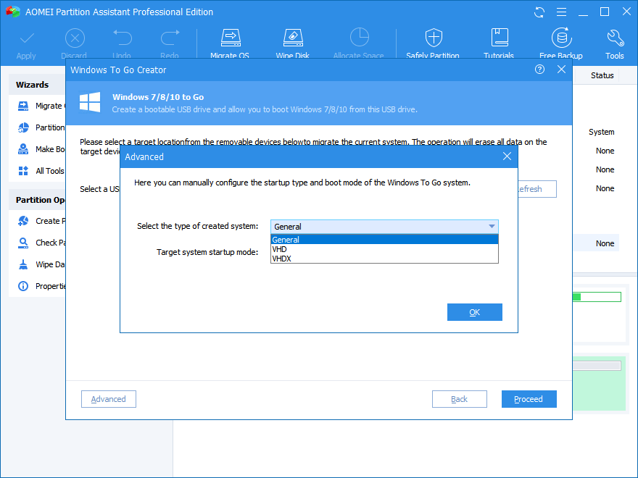
Task: Open the hamburger menu in title bar
Action: coord(561,12)
